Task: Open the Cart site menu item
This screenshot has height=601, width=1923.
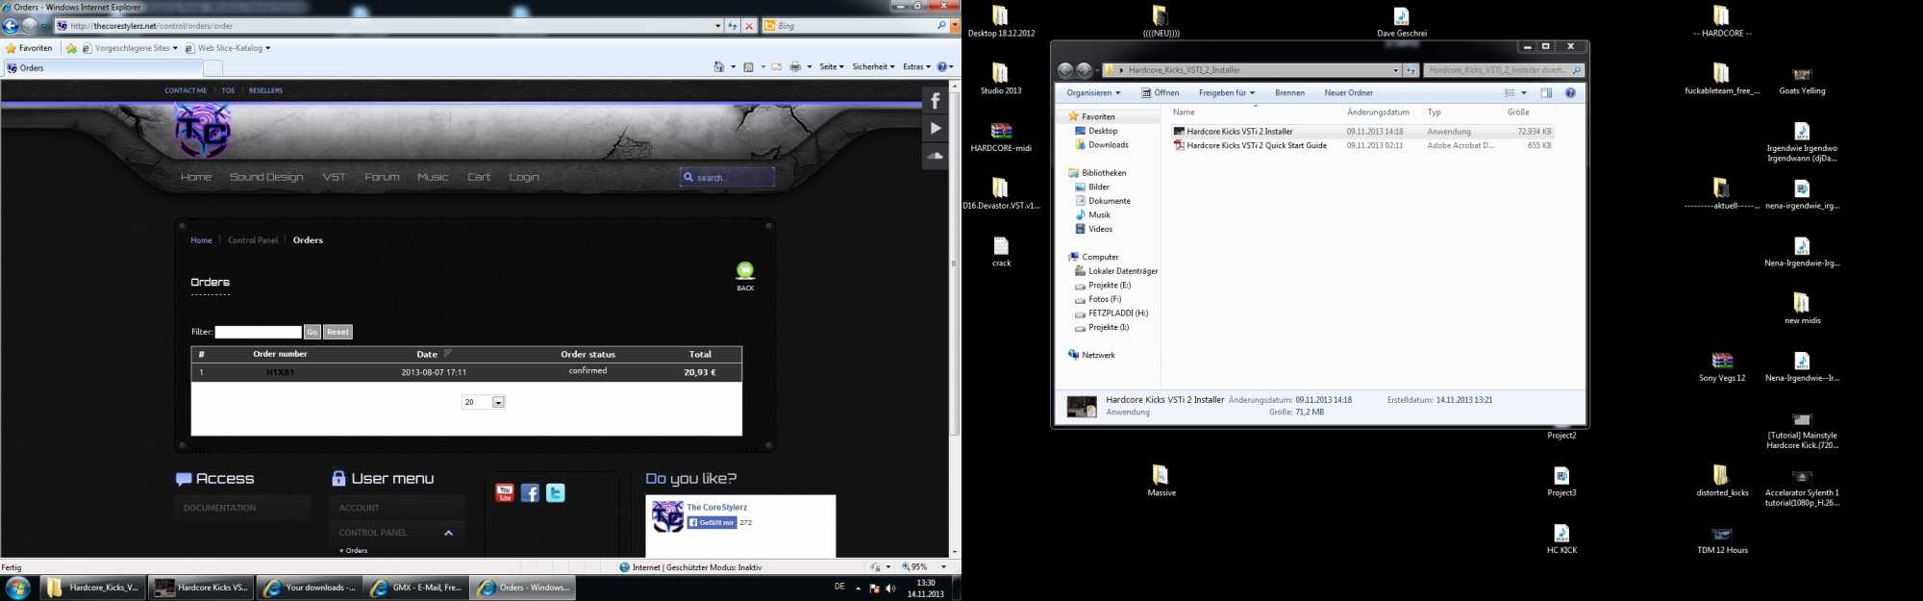Action: coord(479,177)
